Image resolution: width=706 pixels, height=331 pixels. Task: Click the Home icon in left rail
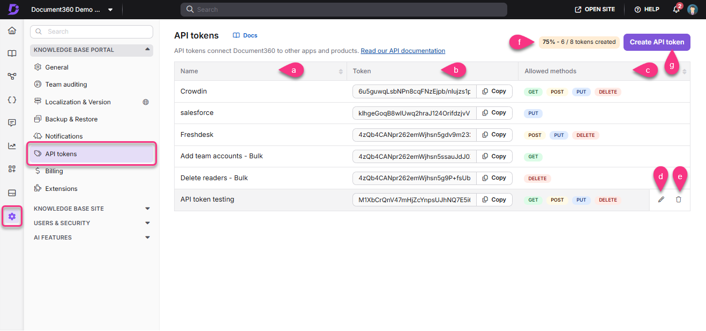pyautogui.click(x=12, y=30)
